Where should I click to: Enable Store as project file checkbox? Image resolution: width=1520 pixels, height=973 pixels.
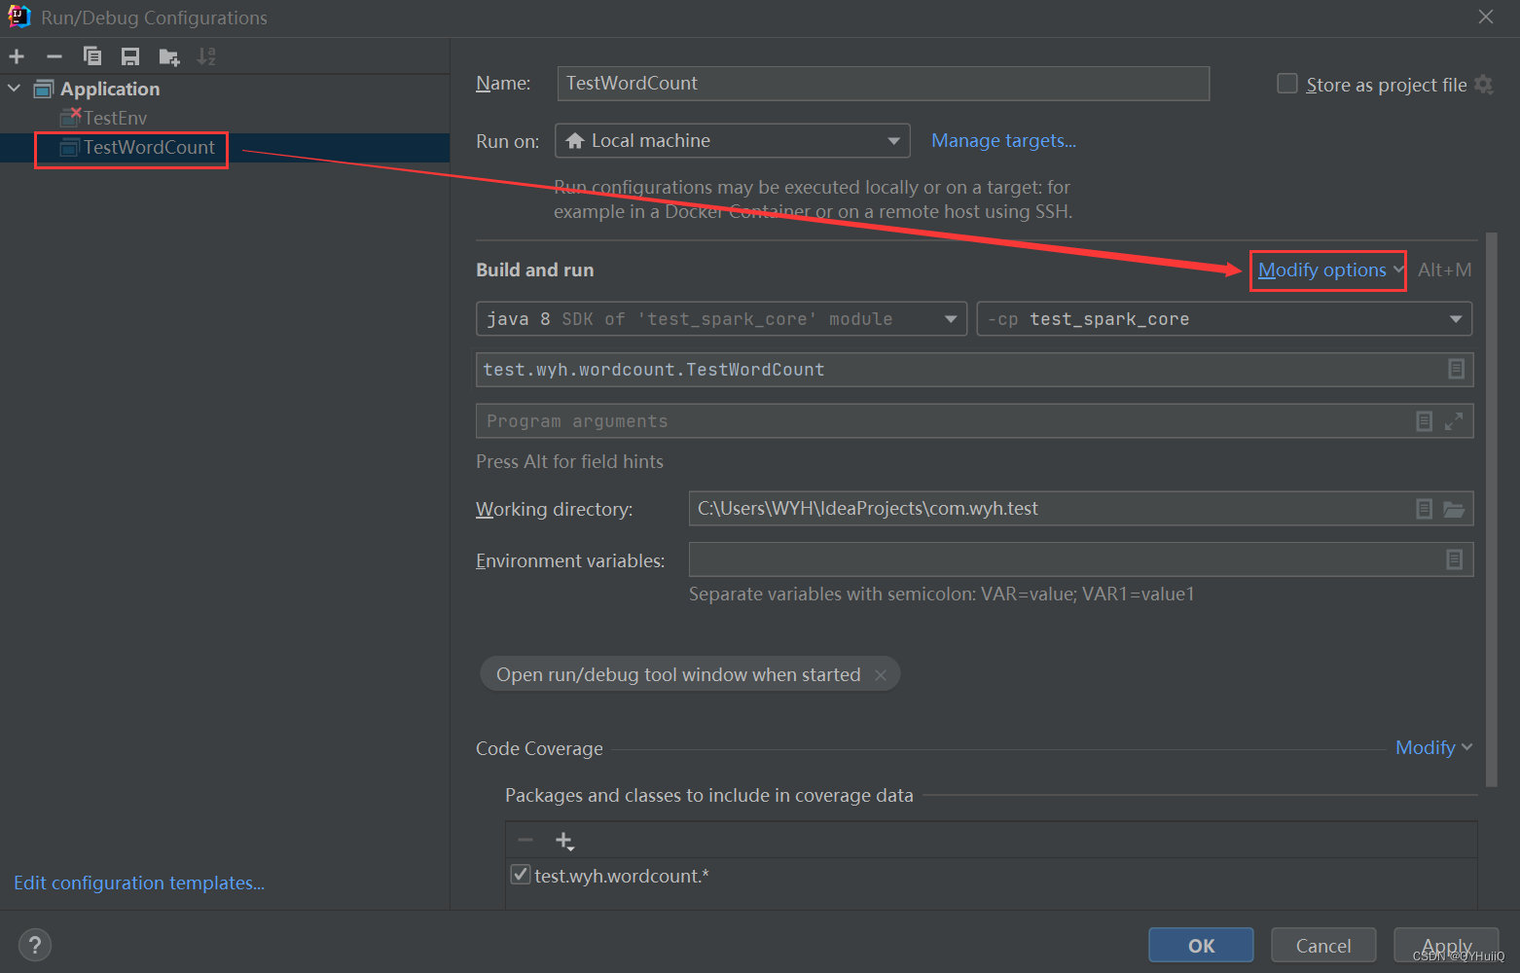pos(1287,84)
